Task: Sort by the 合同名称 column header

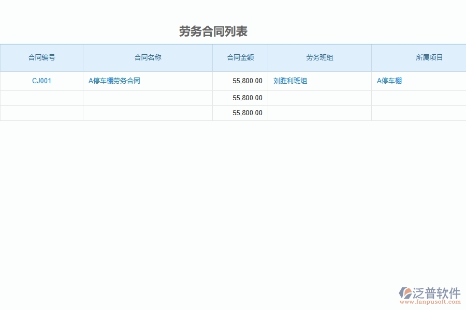Action: click(148, 57)
